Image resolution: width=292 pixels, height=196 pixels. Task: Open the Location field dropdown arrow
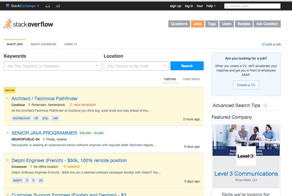[165, 66]
